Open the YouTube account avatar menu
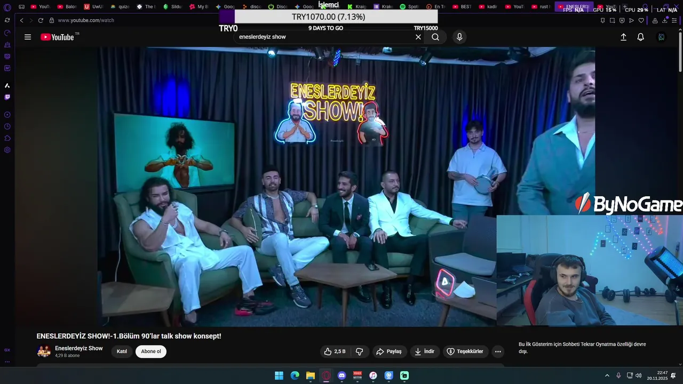The height and width of the screenshot is (384, 683). 662,37
